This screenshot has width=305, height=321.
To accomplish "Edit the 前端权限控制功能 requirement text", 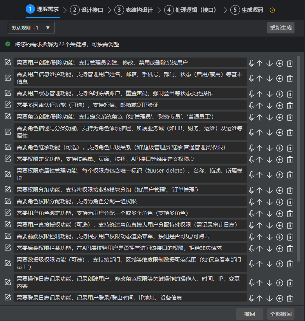I will (8, 236).
